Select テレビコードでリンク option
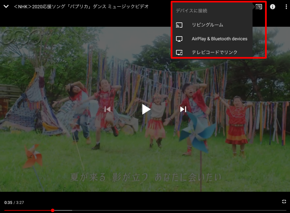 (x=212, y=52)
